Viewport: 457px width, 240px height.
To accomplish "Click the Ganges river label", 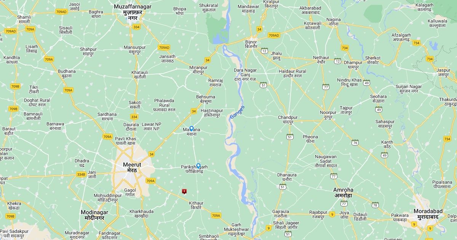I will (x=237, y=114).
